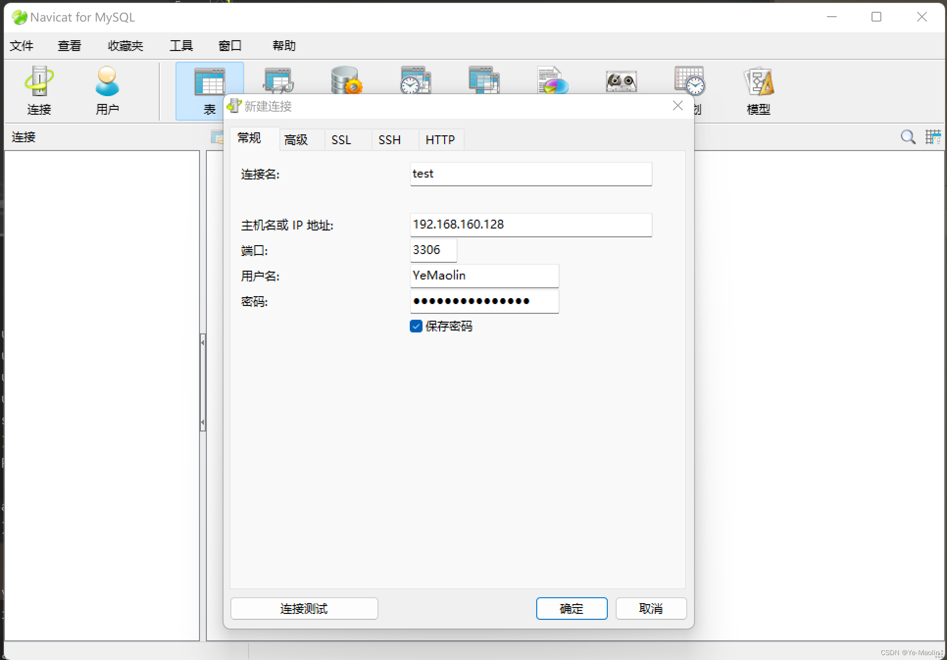The height and width of the screenshot is (660, 947).
Task: Open the report chart toolbar icon
Action: coord(552,81)
